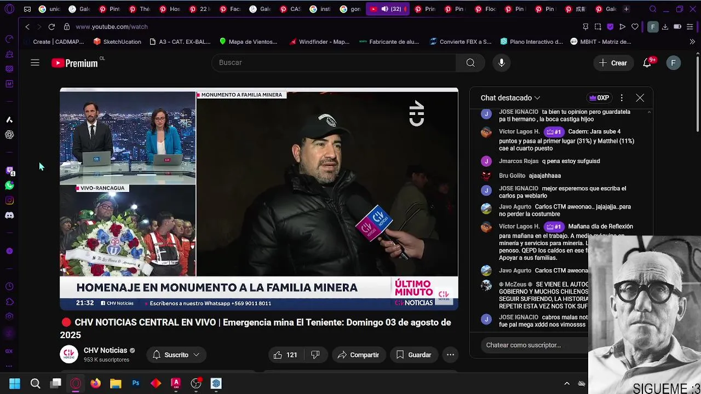Screen dimensions: 701x394
Task: Open Discord in Opera sidebar
Action: (9, 215)
